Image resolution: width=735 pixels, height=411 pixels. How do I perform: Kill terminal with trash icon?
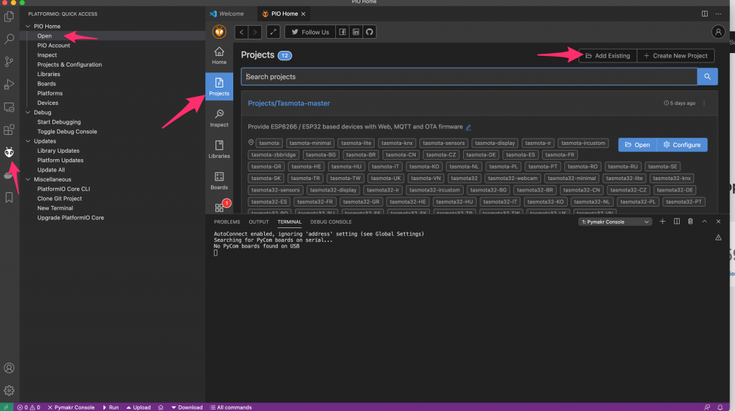pyautogui.click(x=690, y=221)
